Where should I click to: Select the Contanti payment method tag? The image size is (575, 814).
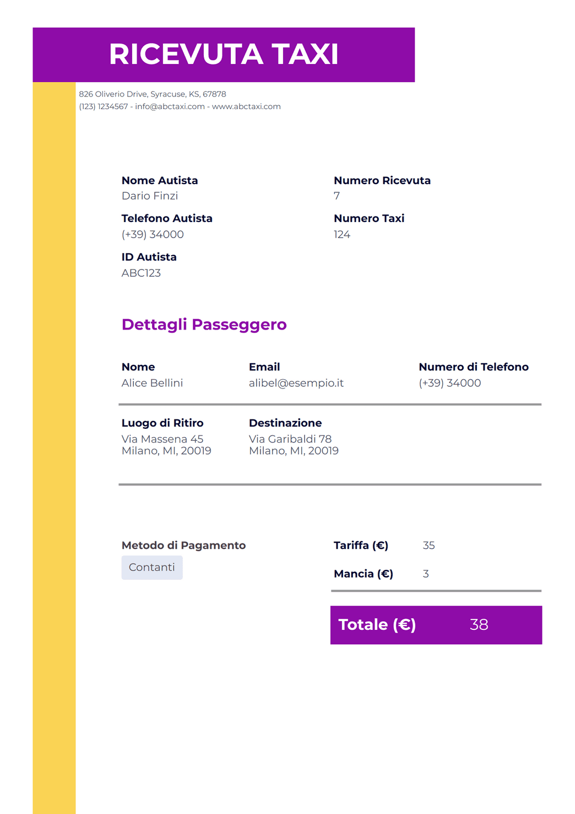[152, 568]
